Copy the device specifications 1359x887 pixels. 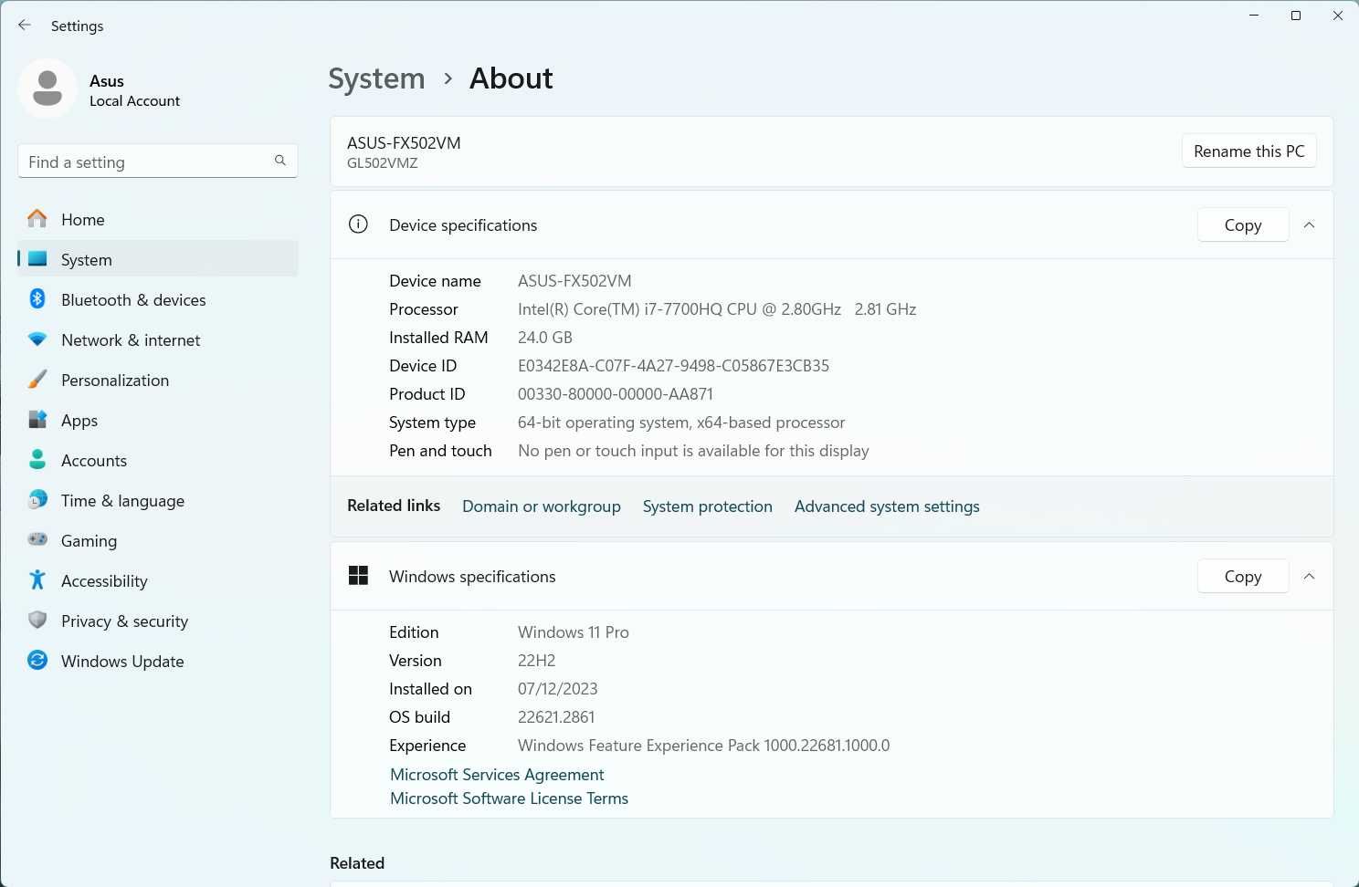pyautogui.click(x=1242, y=224)
